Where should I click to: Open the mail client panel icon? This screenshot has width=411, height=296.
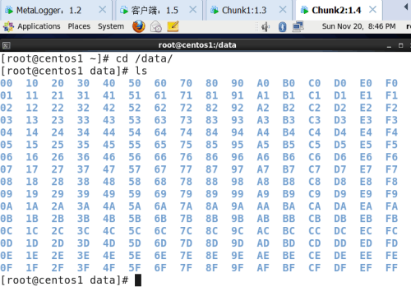pyautogui.click(x=156, y=27)
